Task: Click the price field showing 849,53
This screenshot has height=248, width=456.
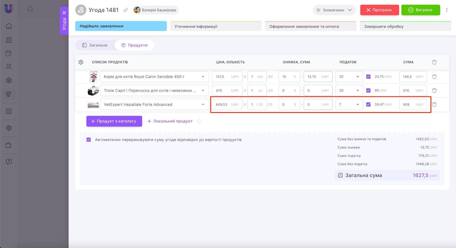Action: coord(222,104)
